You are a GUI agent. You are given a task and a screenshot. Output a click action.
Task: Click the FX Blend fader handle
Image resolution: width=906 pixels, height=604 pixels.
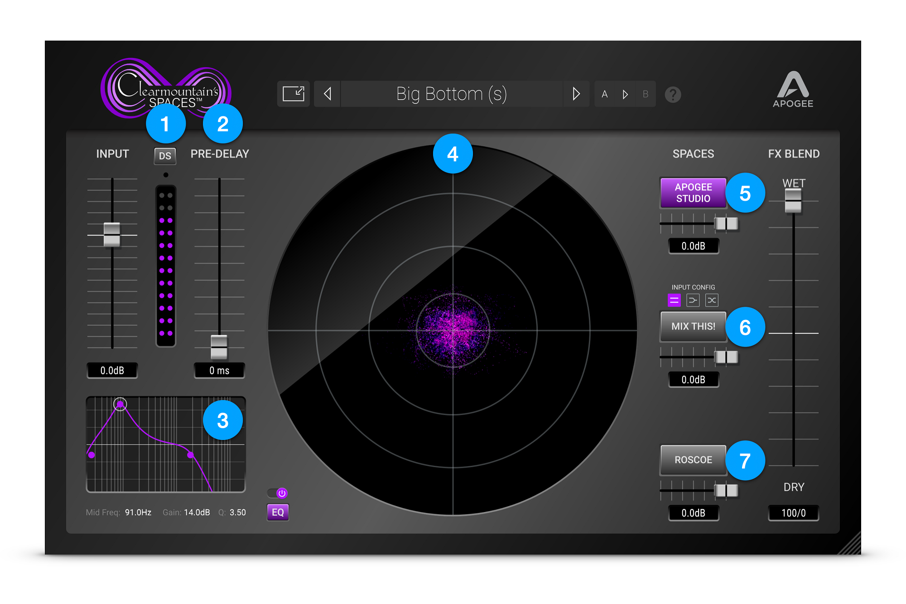pos(793,201)
